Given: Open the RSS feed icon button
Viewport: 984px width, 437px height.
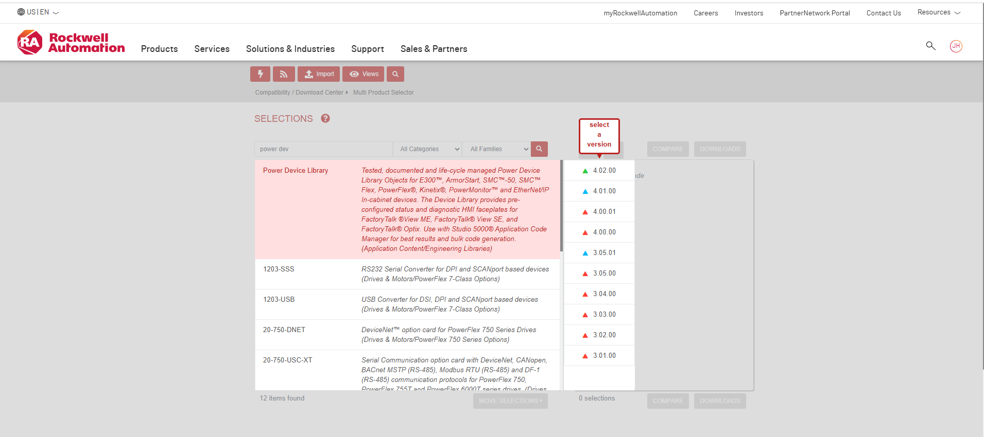Looking at the screenshot, I should 284,74.
